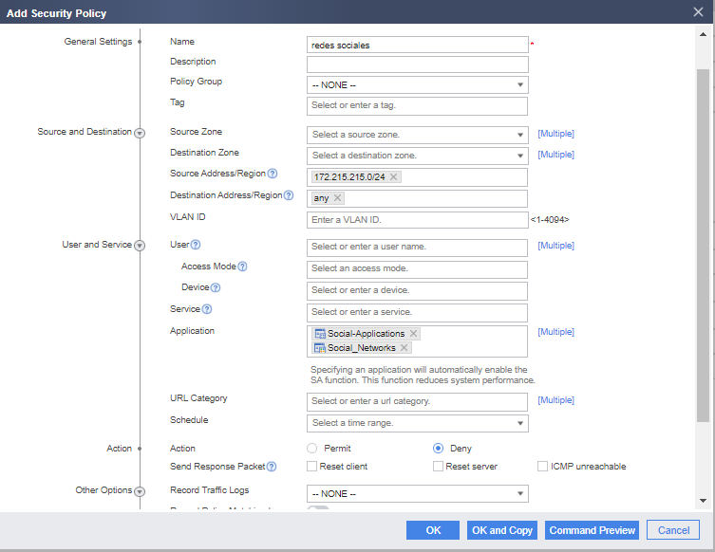Remove the Social-Applications application entry
This screenshot has height=552, width=715.
pos(414,334)
